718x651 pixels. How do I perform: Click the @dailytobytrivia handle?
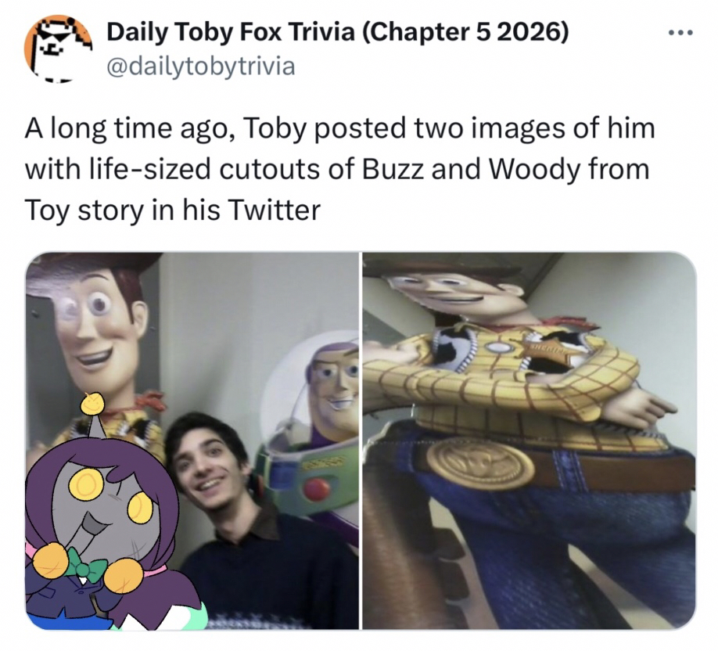click(x=200, y=66)
